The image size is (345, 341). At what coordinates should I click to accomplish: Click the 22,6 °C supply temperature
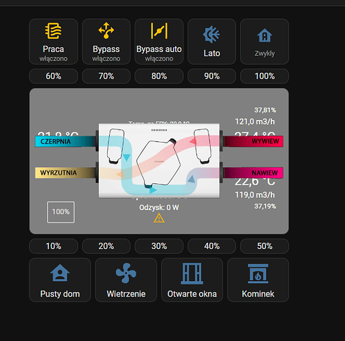[255, 182]
